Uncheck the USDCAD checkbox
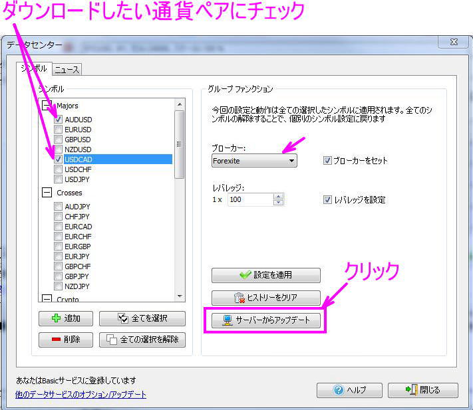The width and height of the screenshot is (473, 410). (x=58, y=159)
